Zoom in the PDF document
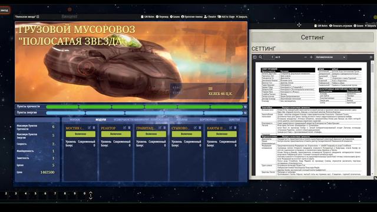The width and height of the screenshot is (377, 212). [311, 57]
